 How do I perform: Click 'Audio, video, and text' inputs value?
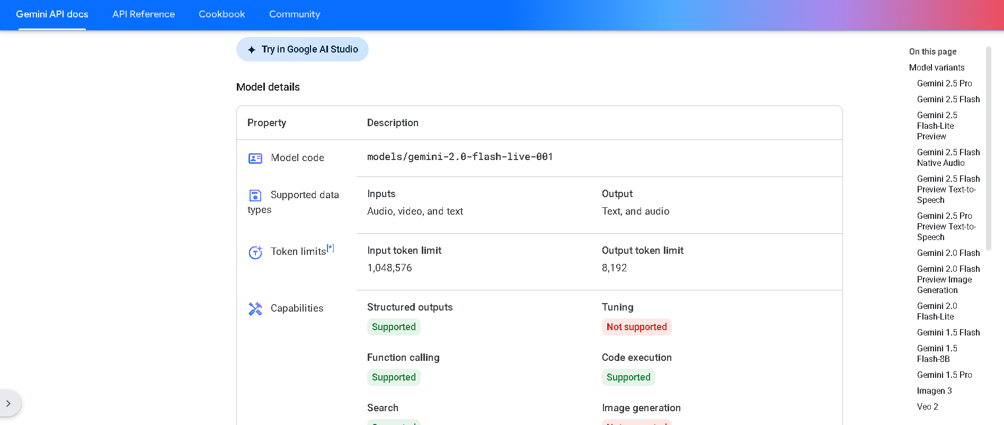click(415, 211)
